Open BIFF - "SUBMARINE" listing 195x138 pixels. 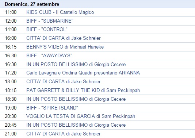point(50,21)
